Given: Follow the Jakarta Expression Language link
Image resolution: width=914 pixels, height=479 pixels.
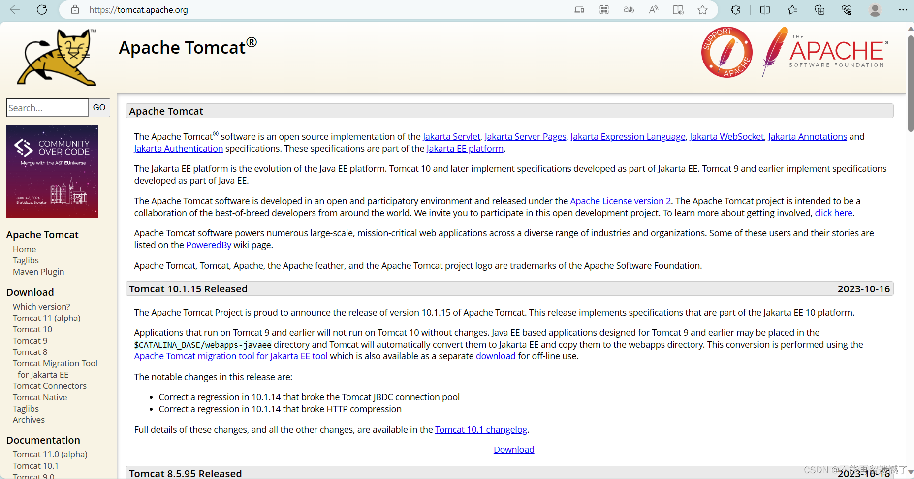Looking at the screenshot, I should click(628, 136).
